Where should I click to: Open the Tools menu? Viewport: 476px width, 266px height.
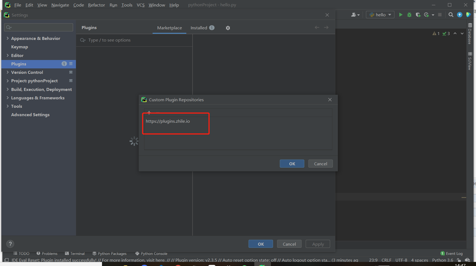click(x=127, y=5)
